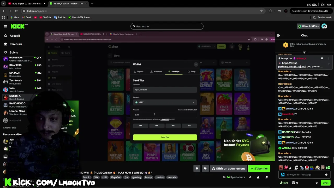Click the Rechercher search field
Image resolution: width=334 pixels, height=188 pixels.
(x=167, y=26)
